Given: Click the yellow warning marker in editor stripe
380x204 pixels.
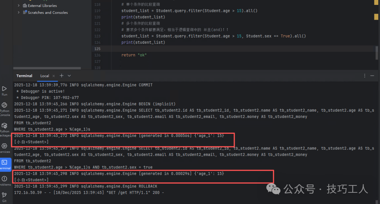Looking at the screenshot, I should [x=376, y=17].
